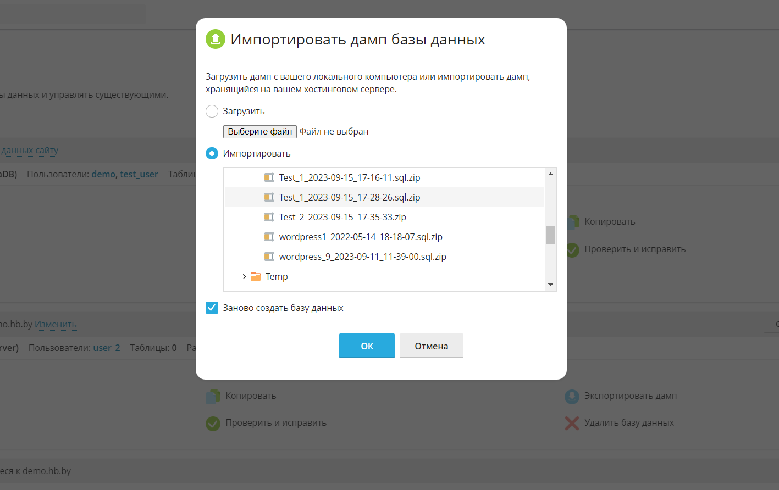
Task: Click the file list scrollbar thumb
Action: (550, 235)
